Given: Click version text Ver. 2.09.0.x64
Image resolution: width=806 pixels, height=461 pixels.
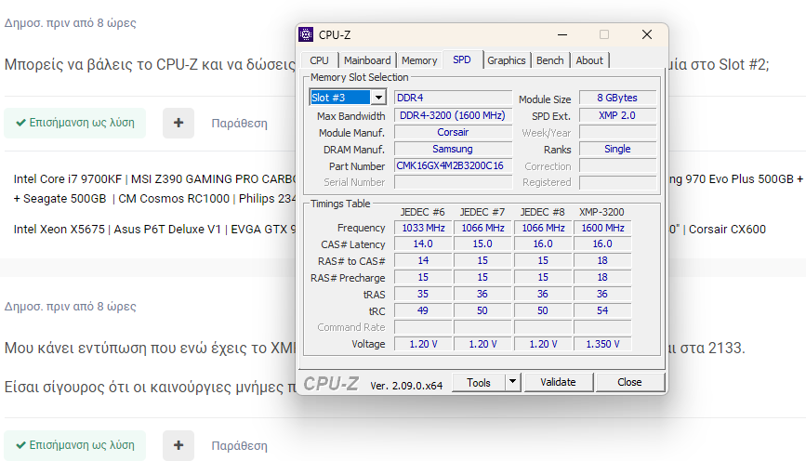Looking at the screenshot, I should pyautogui.click(x=406, y=386).
